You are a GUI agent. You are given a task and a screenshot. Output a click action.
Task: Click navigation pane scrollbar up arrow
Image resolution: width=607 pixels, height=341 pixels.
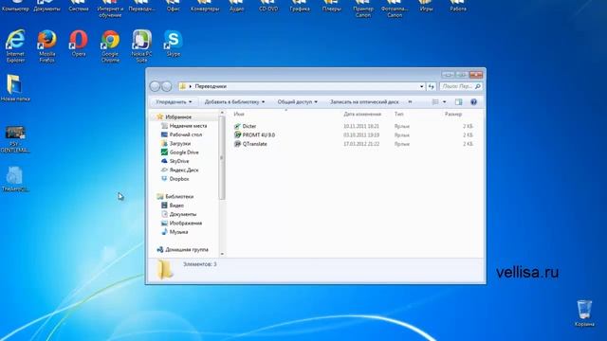[x=222, y=113]
